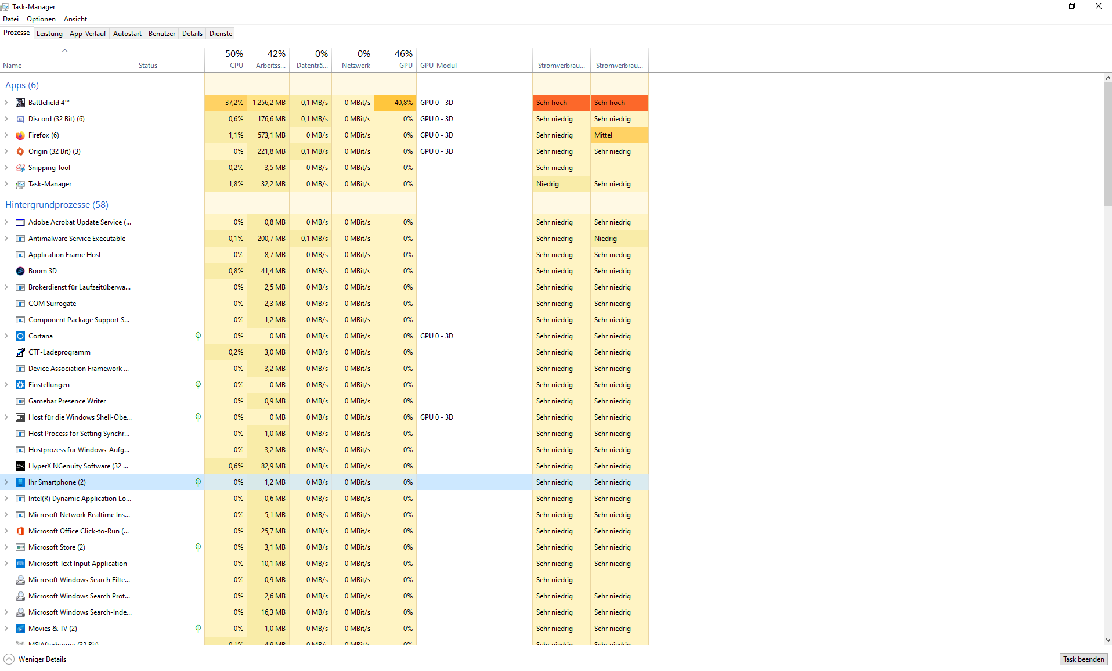Image resolution: width=1112 pixels, height=671 pixels.
Task: Open the Dienste tab
Action: click(221, 34)
